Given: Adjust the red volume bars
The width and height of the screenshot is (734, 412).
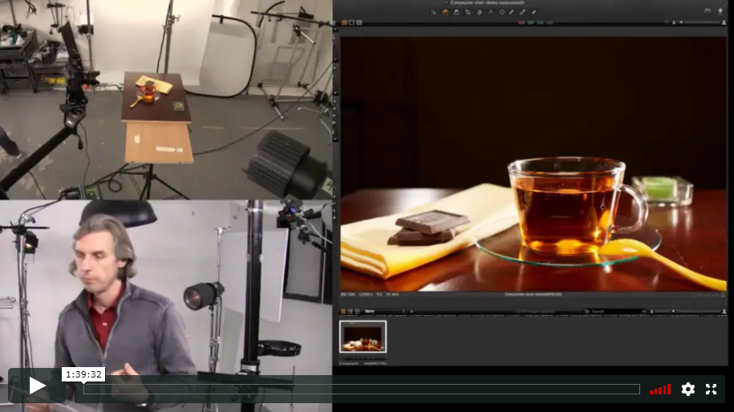Looking at the screenshot, I should coord(660,390).
